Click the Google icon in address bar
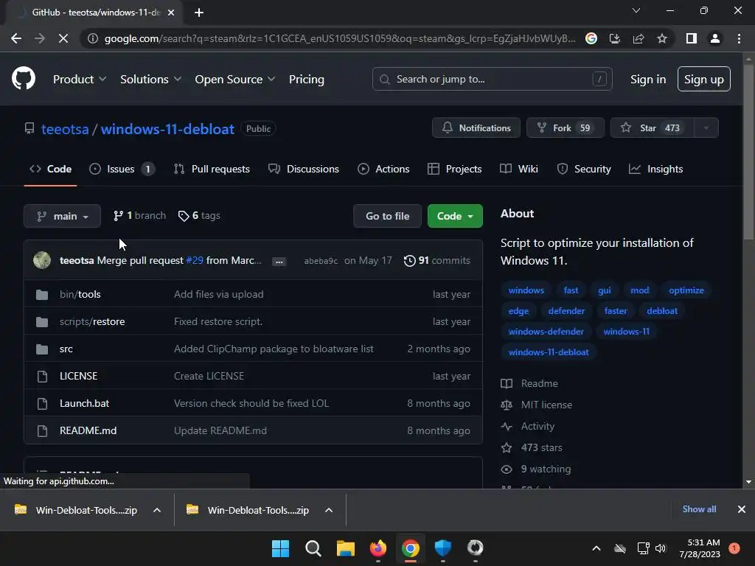755x566 pixels. click(x=591, y=38)
